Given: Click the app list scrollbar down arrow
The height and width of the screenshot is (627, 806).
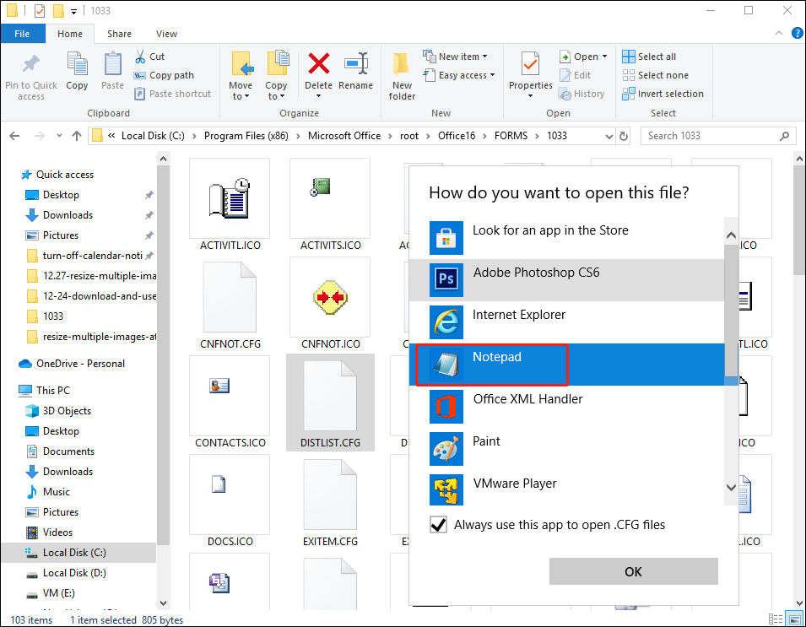Looking at the screenshot, I should click(731, 487).
